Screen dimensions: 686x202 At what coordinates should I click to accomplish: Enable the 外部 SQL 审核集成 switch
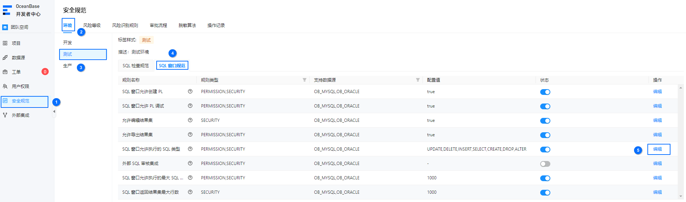coord(545,164)
